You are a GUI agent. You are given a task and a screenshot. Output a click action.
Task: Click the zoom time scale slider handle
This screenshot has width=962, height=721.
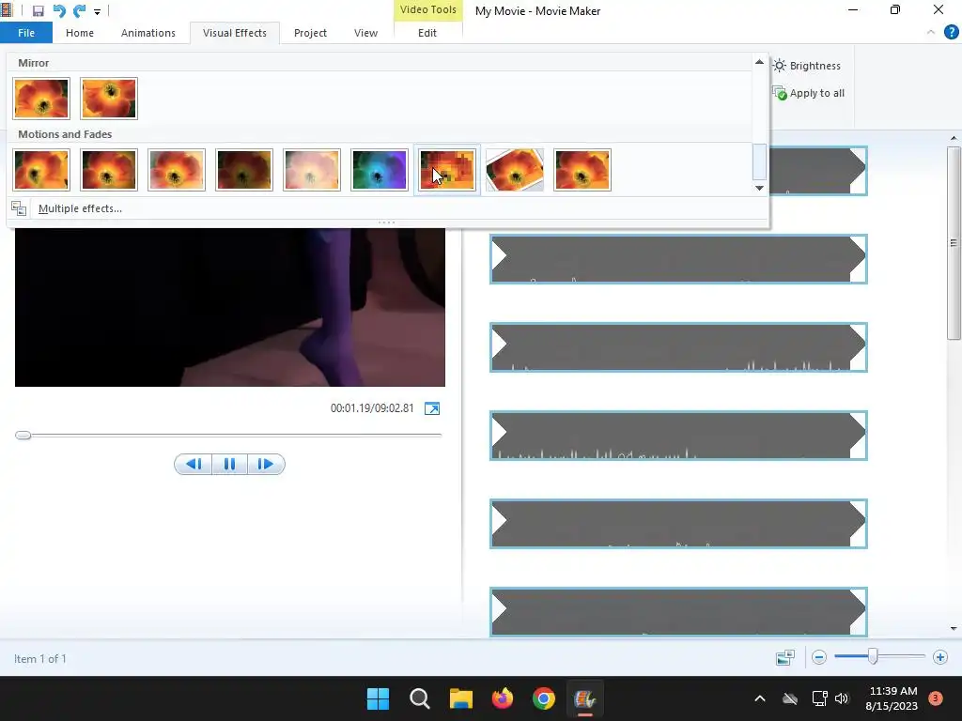(x=873, y=656)
